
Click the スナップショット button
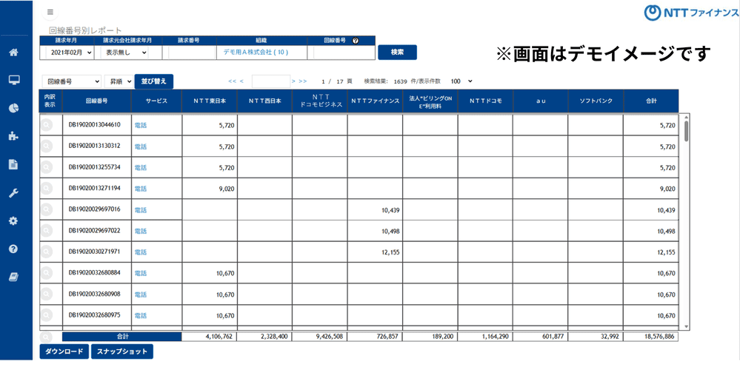[x=121, y=351]
